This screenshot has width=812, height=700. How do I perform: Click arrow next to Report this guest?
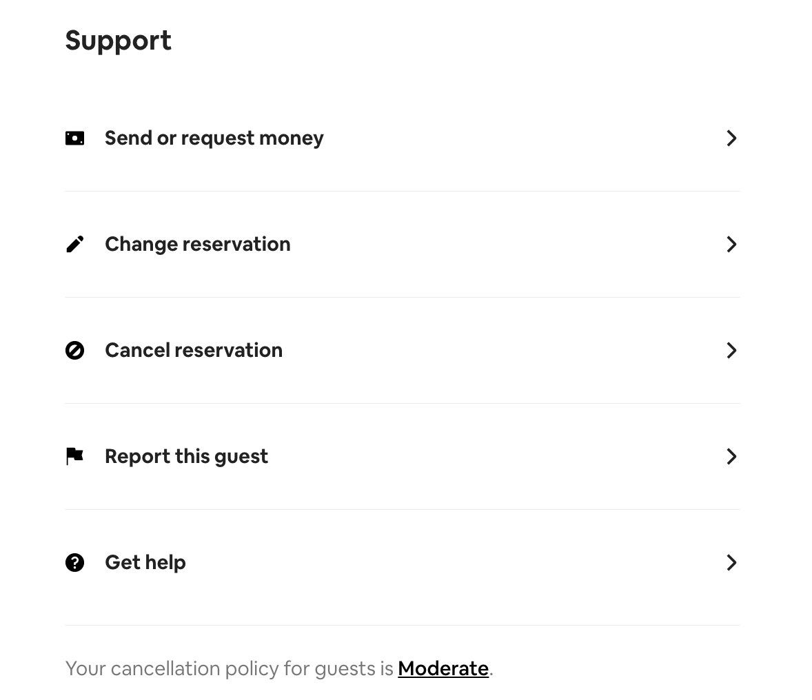pos(731,457)
